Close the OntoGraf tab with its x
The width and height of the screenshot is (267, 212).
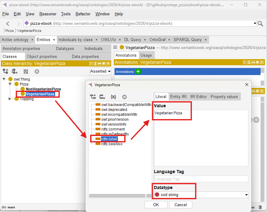[169, 40]
